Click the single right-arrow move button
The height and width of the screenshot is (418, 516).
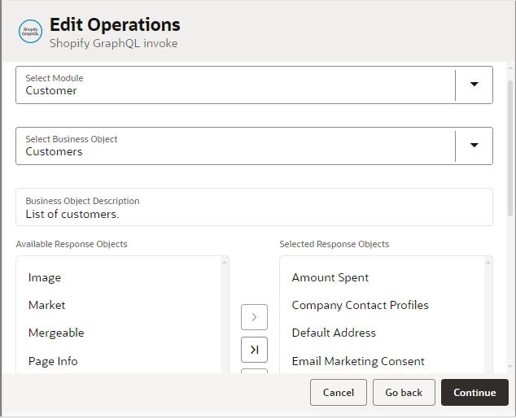254,316
